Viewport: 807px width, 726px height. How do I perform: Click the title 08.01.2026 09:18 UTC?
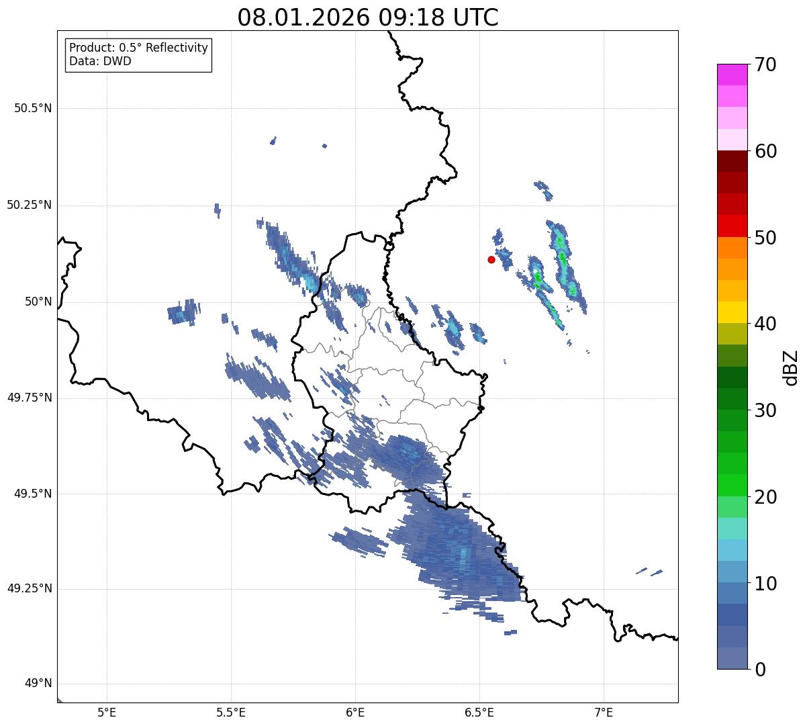(x=368, y=17)
